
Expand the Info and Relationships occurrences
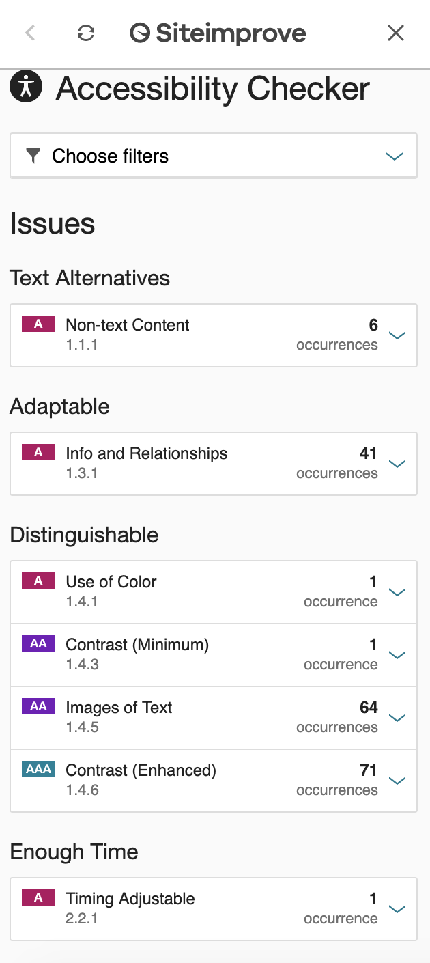point(397,463)
